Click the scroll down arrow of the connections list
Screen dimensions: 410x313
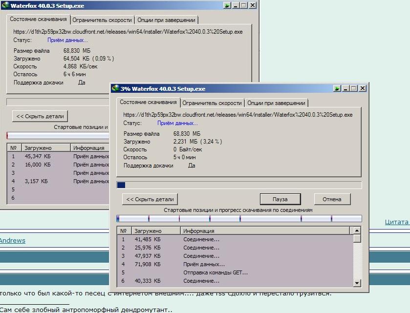pos(357,283)
